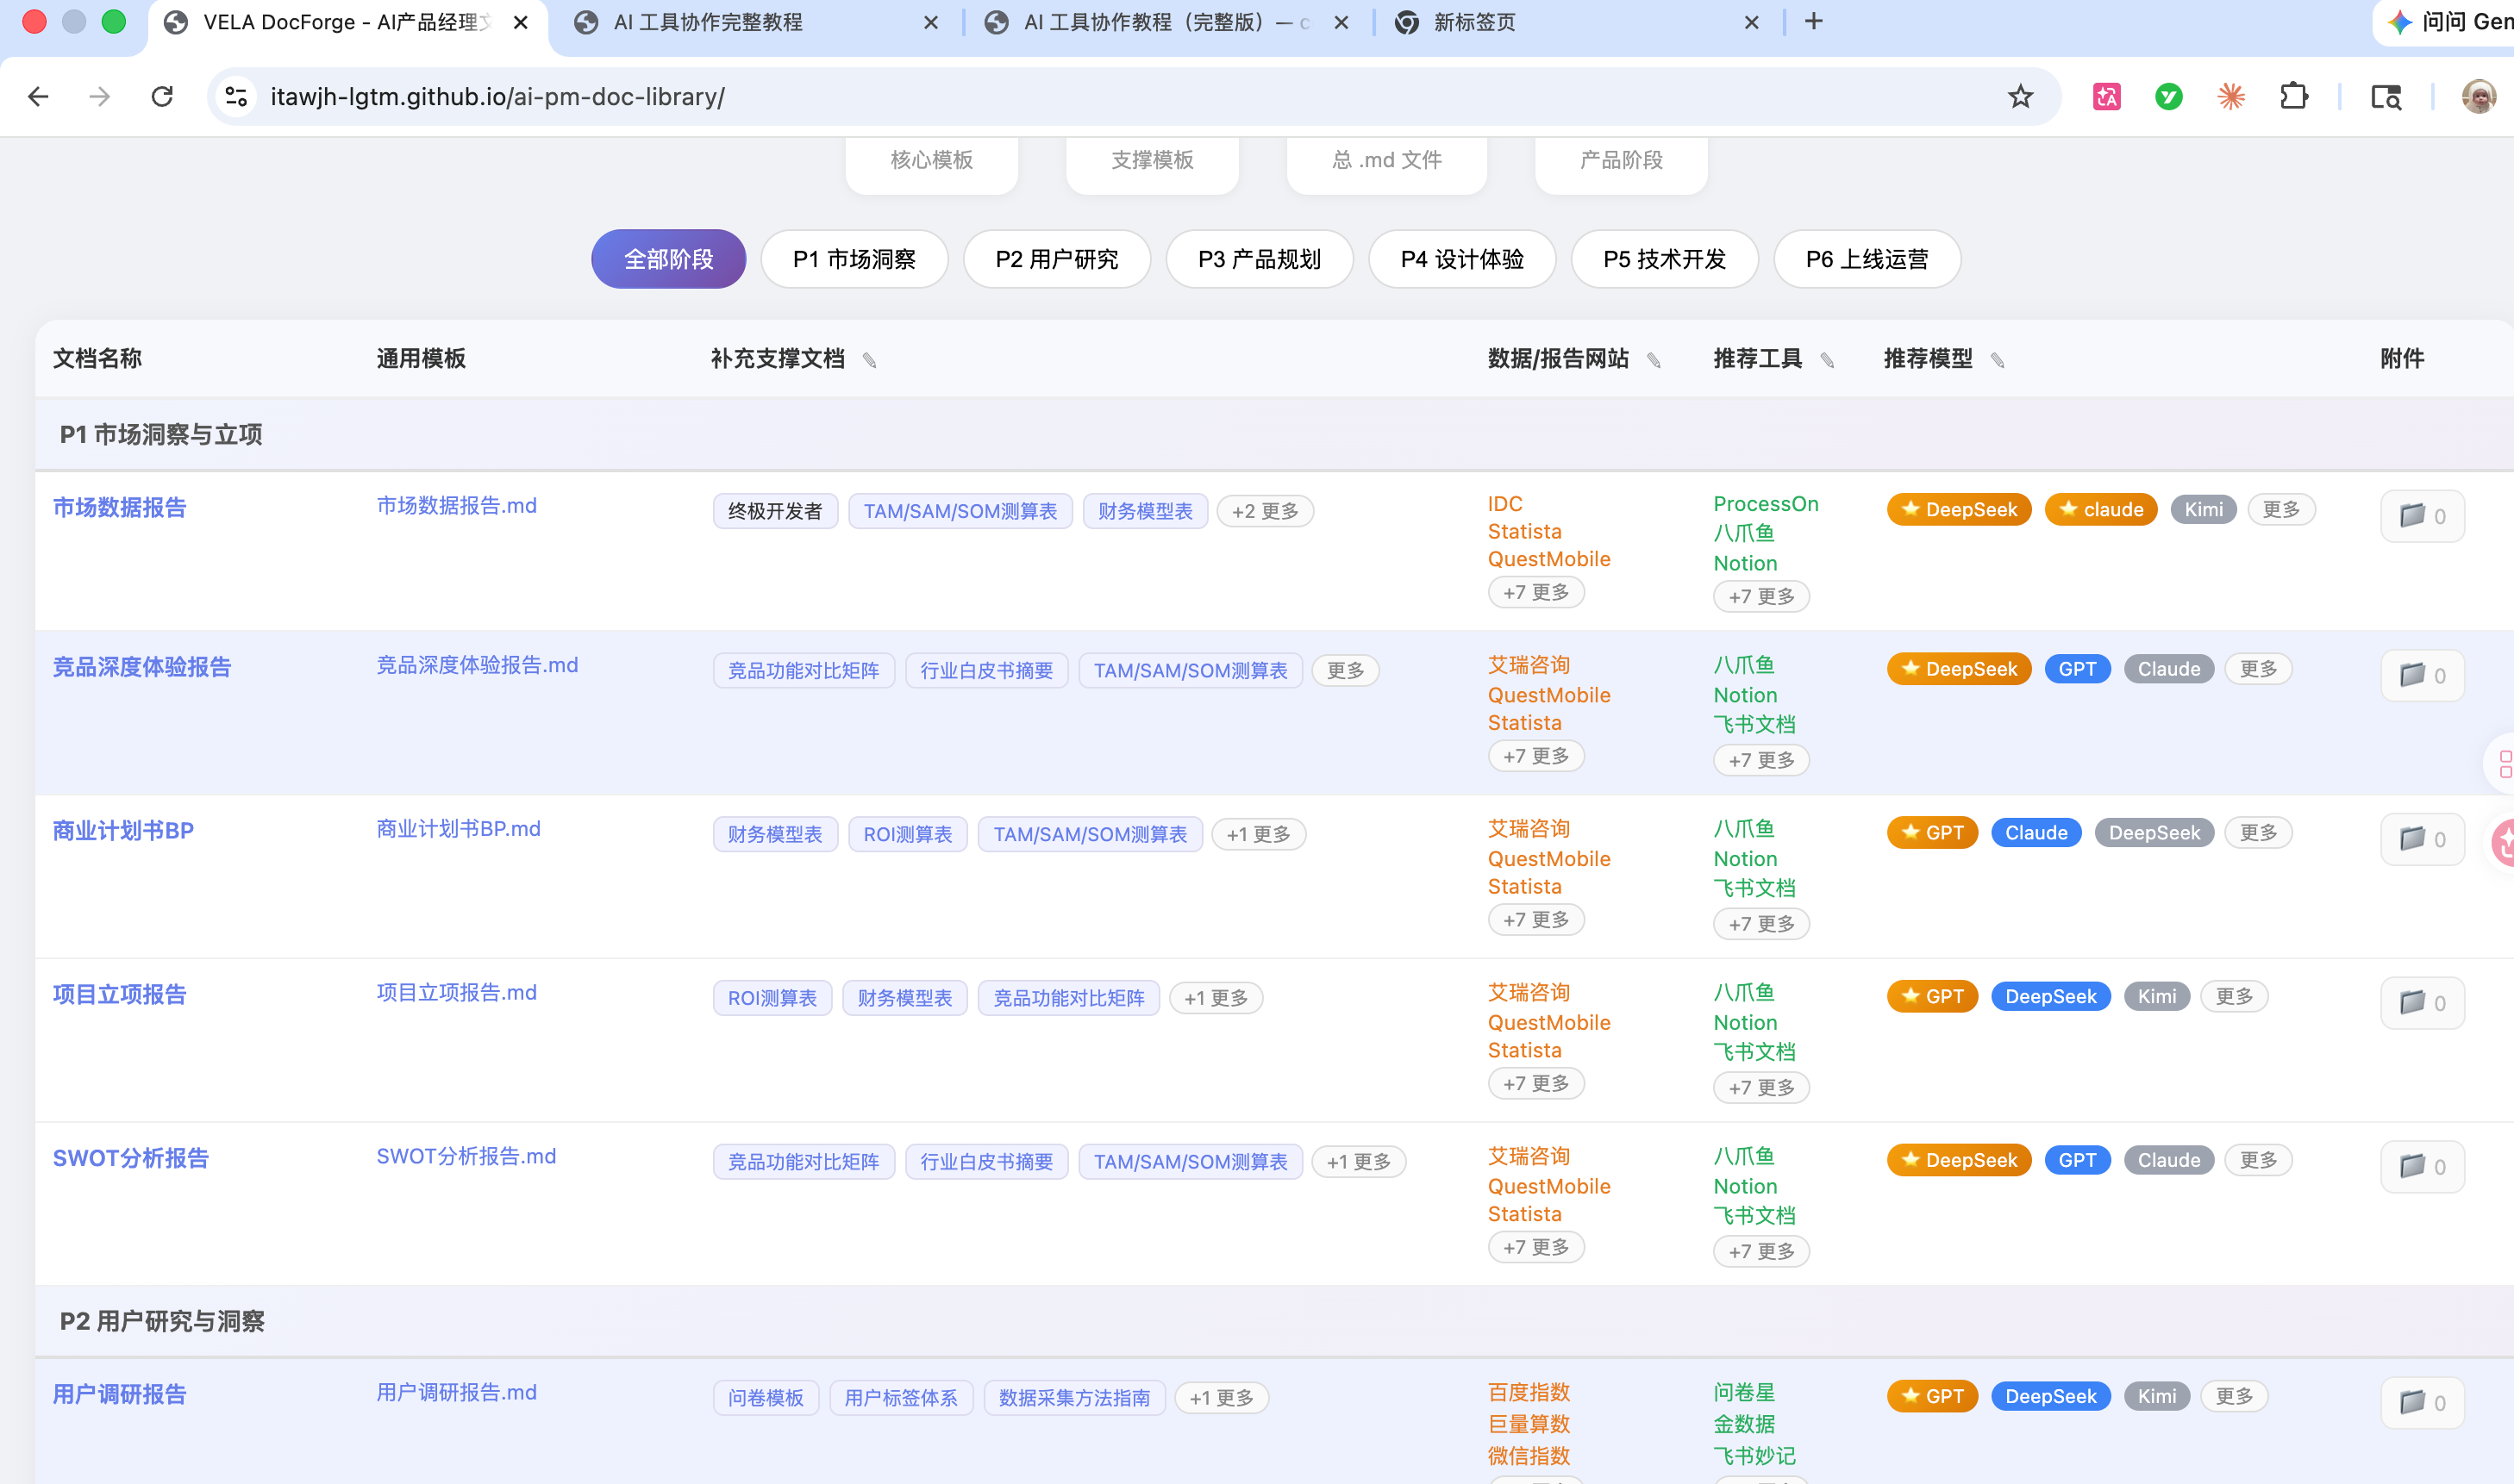Expand +2 更多 support docs in 市场数据报告 row
The width and height of the screenshot is (2514, 1484).
pyautogui.click(x=1265, y=511)
